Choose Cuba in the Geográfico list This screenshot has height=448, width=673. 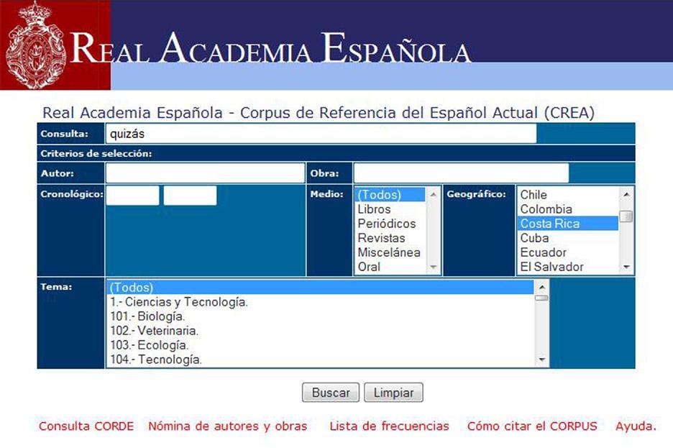coord(568,238)
